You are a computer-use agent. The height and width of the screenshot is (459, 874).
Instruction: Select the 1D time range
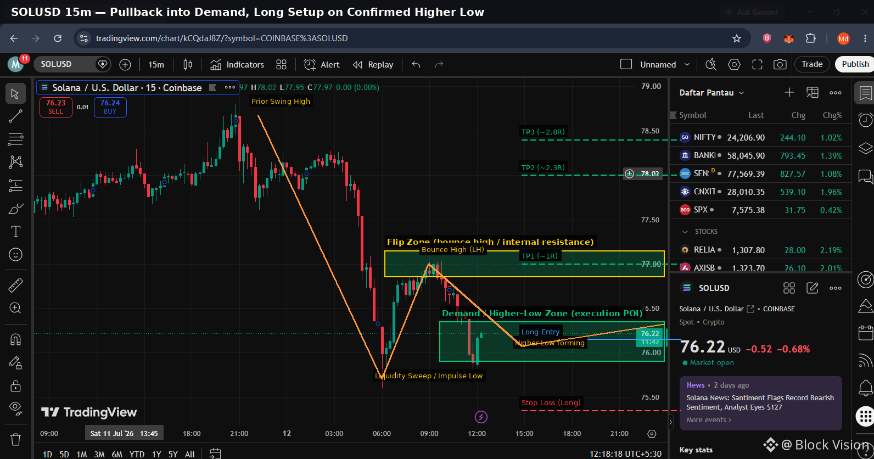click(x=47, y=454)
